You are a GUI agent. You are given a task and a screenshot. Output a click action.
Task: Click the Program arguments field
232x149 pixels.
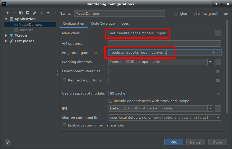point(165,53)
